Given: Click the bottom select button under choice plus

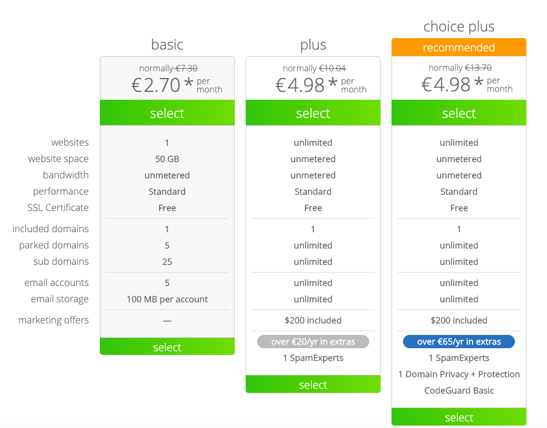Looking at the screenshot, I should point(459,417).
